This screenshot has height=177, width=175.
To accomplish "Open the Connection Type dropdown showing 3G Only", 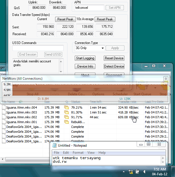I will pos(90,48).
